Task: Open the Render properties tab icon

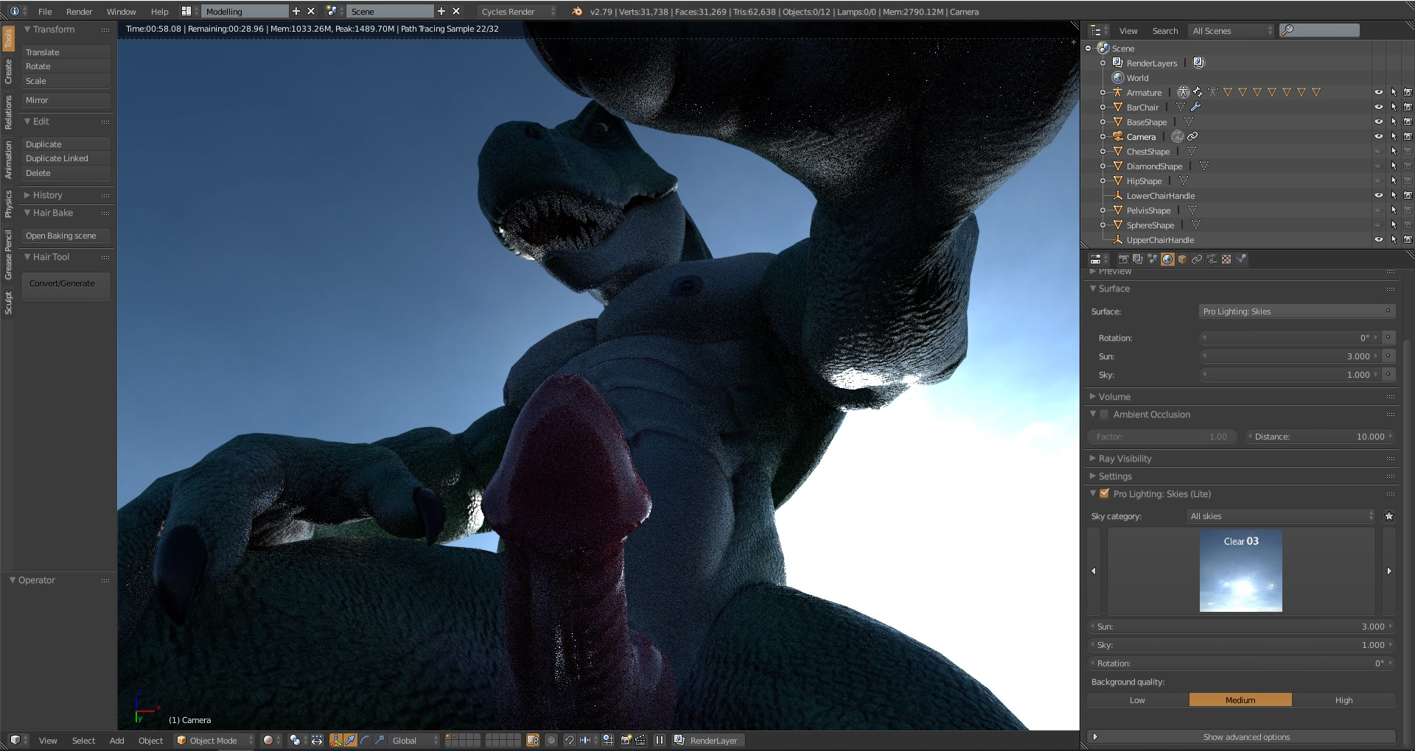Action: (1123, 259)
